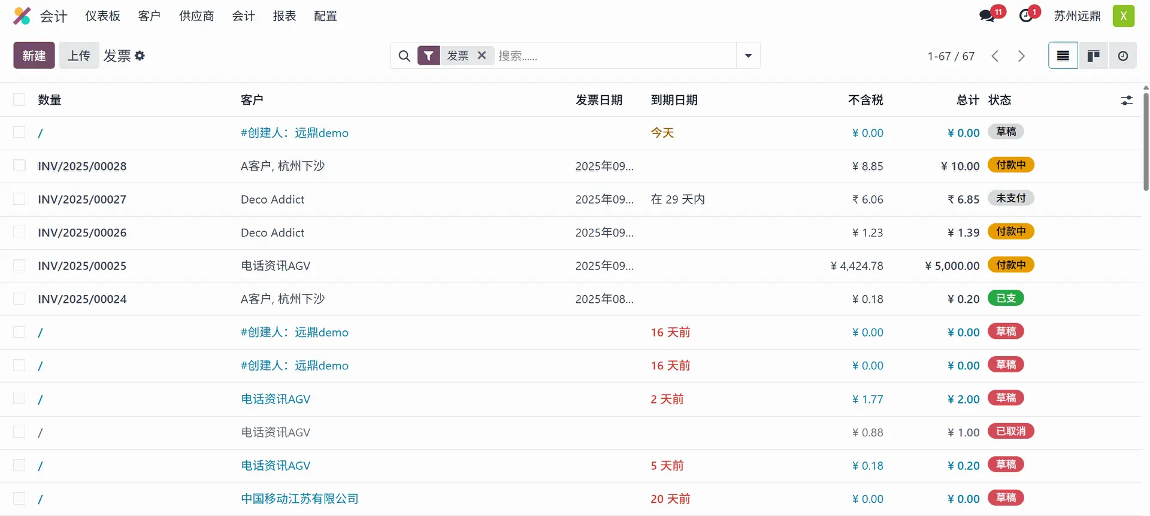The width and height of the screenshot is (1150, 516).
Task: Go to next page of records
Action: pyautogui.click(x=1021, y=56)
